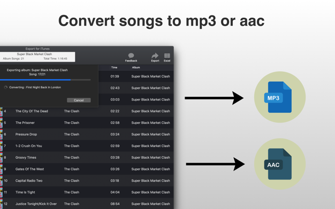This screenshot has height=209, width=335.
Task: Click the Export for iTunes window title
Action: click(37, 49)
